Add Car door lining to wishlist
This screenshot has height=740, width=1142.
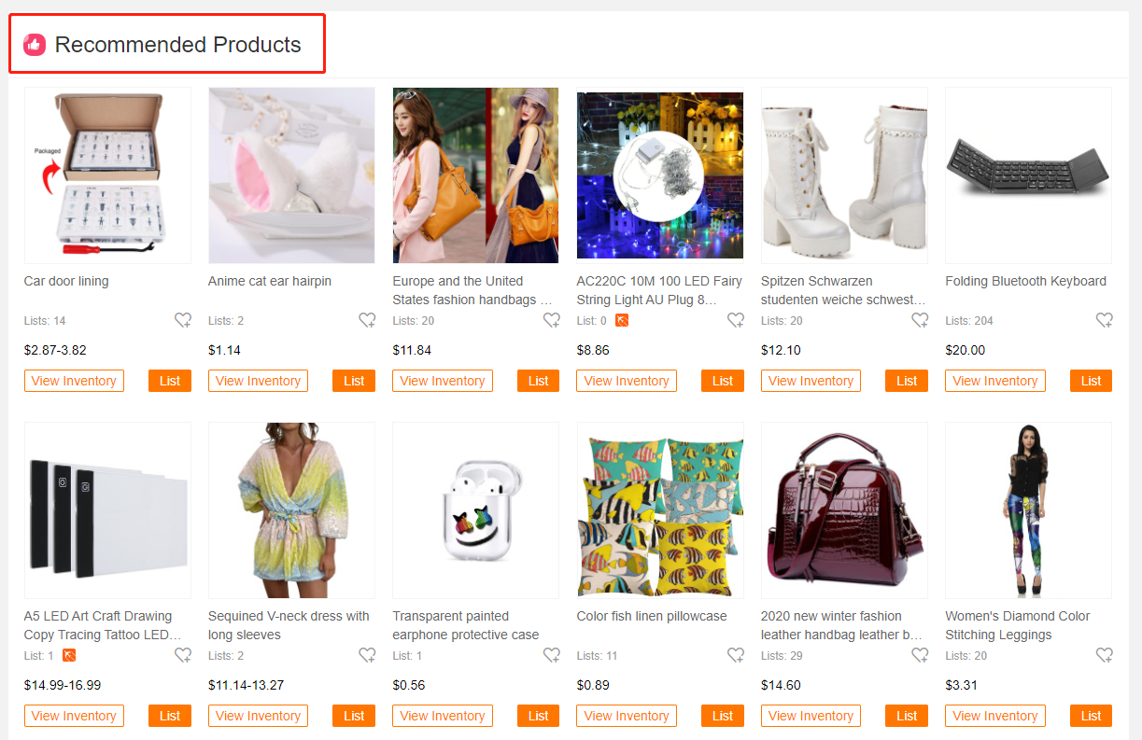(x=183, y=321)
